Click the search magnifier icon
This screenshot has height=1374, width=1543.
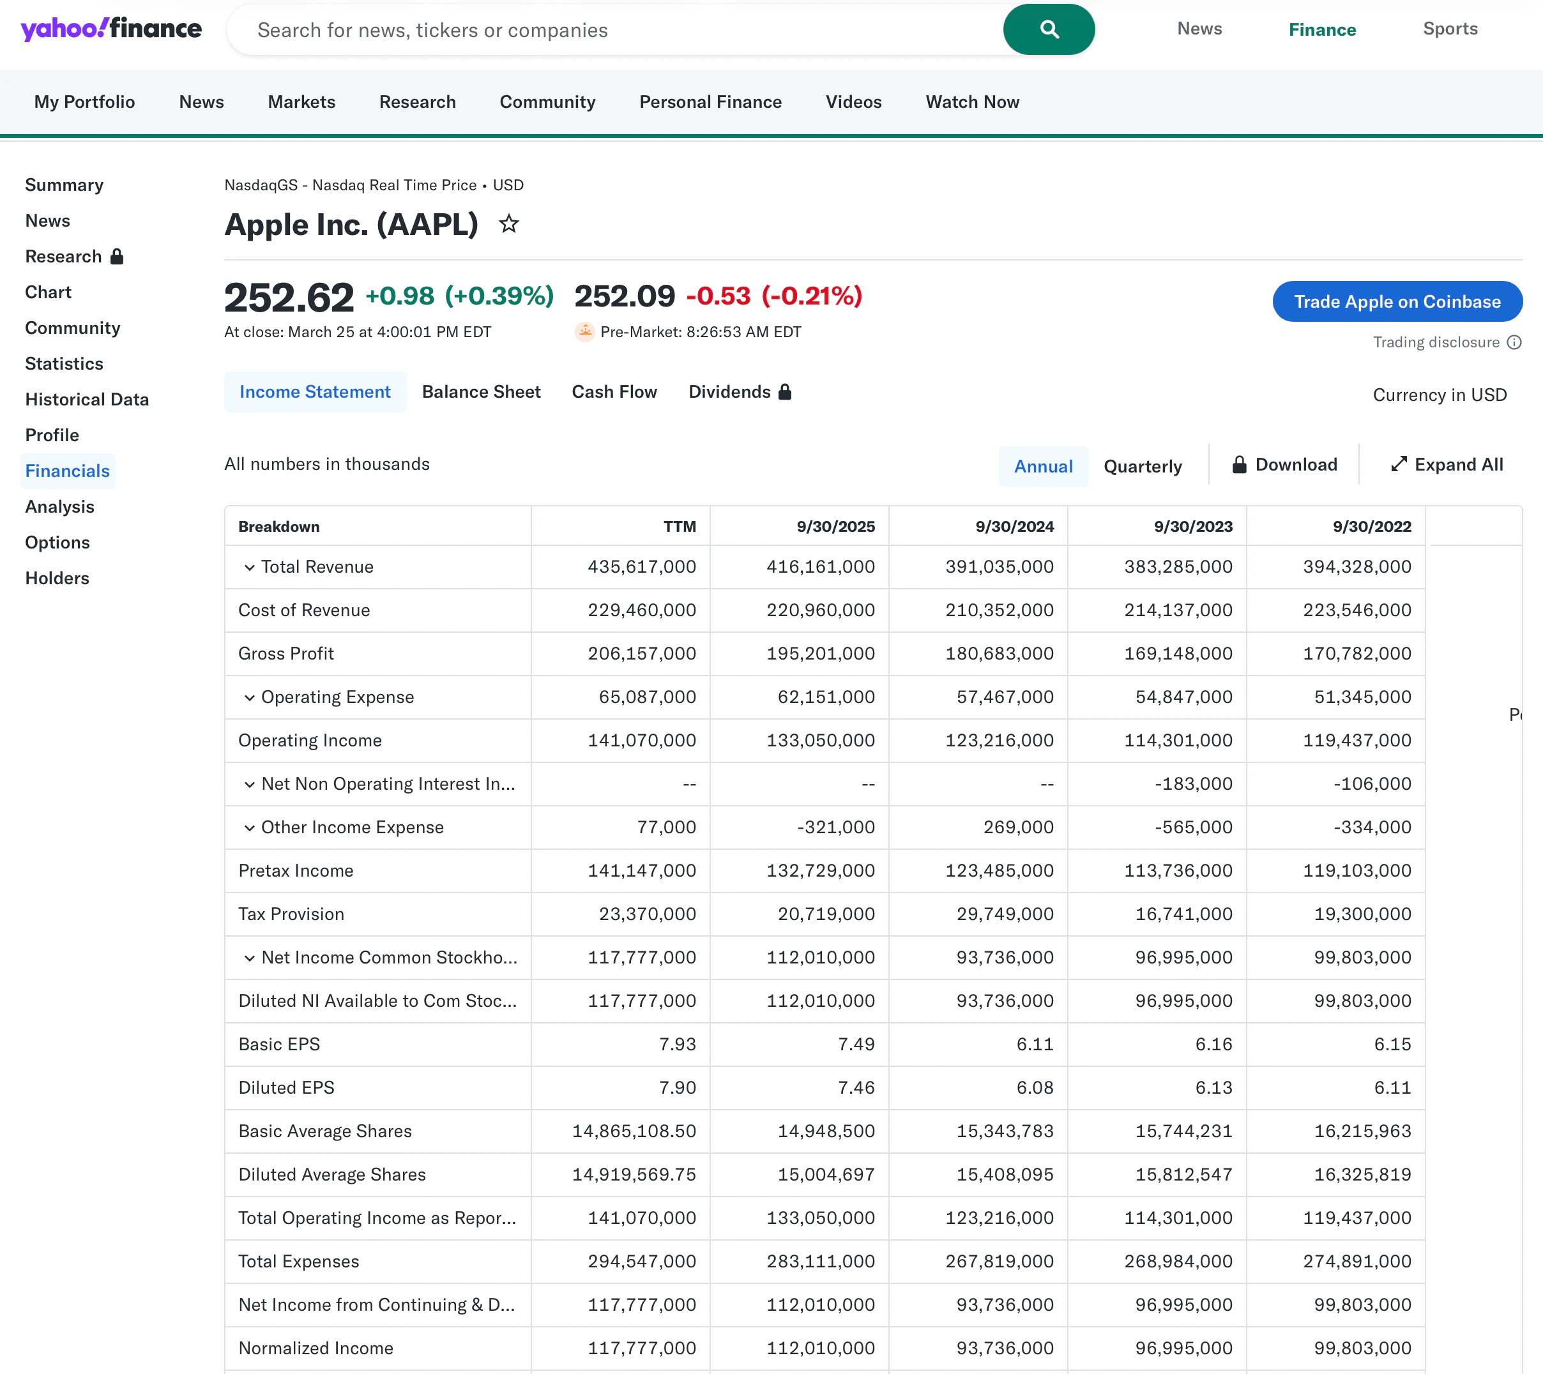(1049, 29)
